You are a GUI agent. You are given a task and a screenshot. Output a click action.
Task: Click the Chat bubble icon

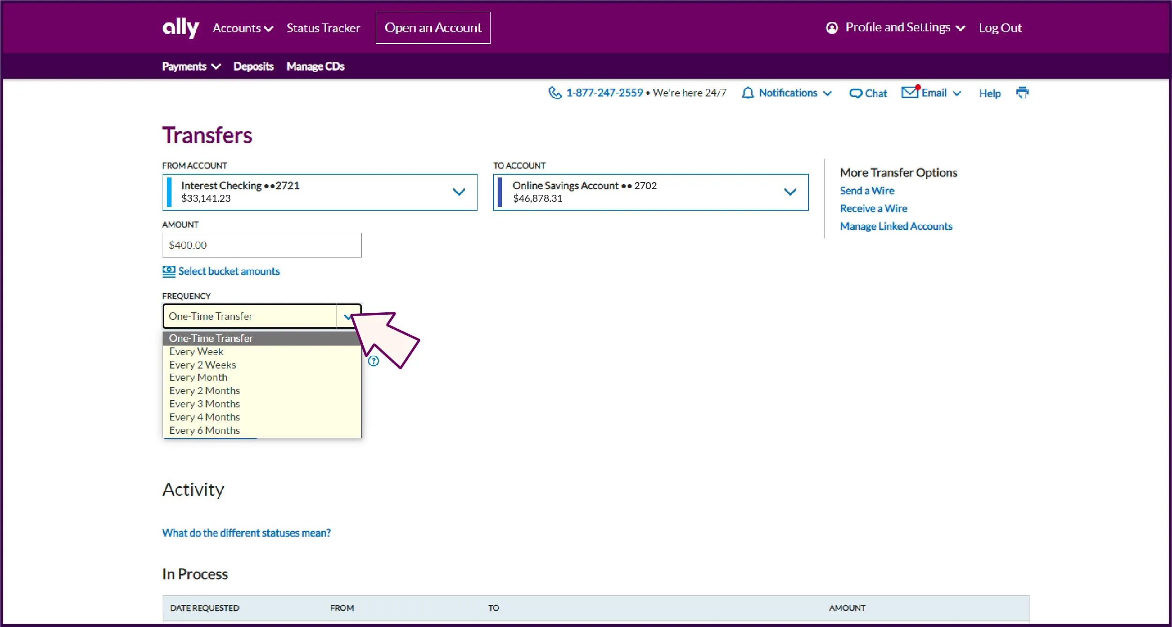click(855, 93)
